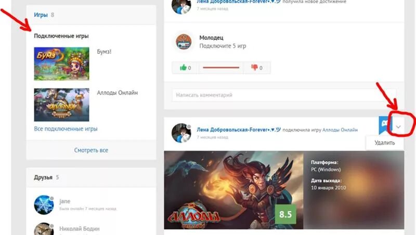Viewport: 416px width, 235px height.
Task: Click the red like-dislike ratio bar
Action: coord(221,67)
